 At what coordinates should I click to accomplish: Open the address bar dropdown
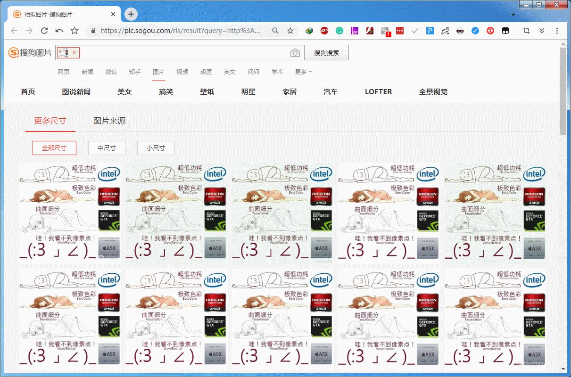point(514,14)
